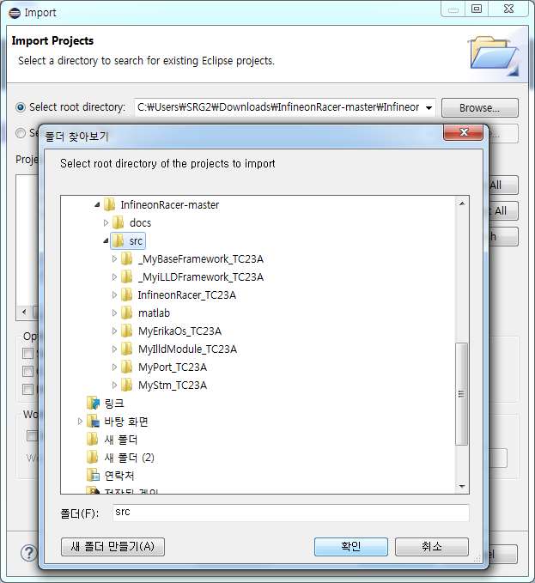This screenshot has height=583, width=535.
Task: Toggle the first checkbox in Options group
Action: pyautogui.click(x=27, y=353)
